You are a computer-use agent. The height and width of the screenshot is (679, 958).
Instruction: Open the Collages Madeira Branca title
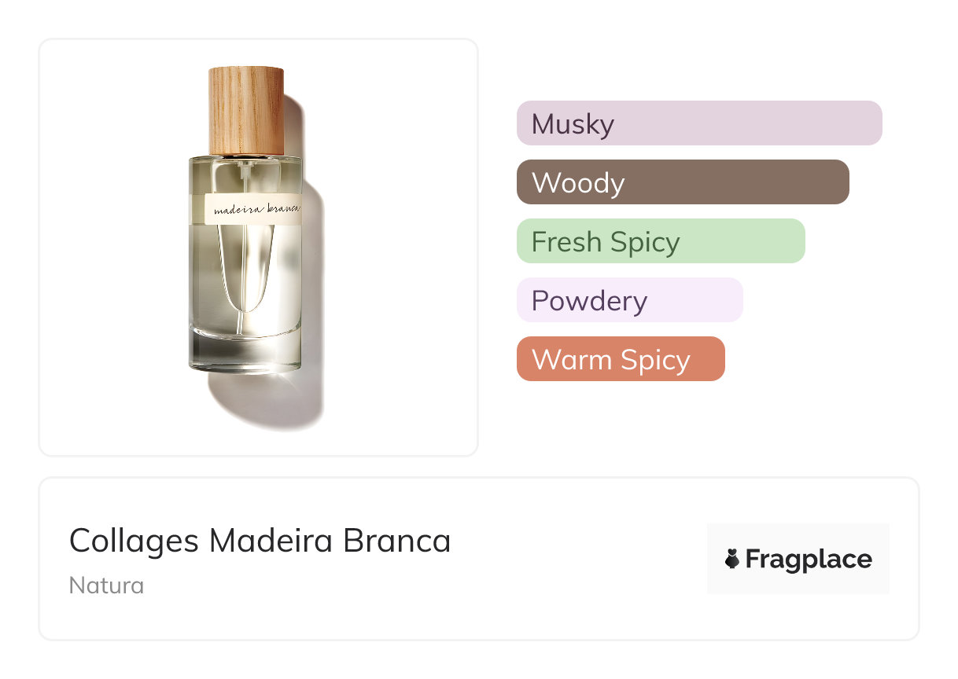[x=260, y=541]
